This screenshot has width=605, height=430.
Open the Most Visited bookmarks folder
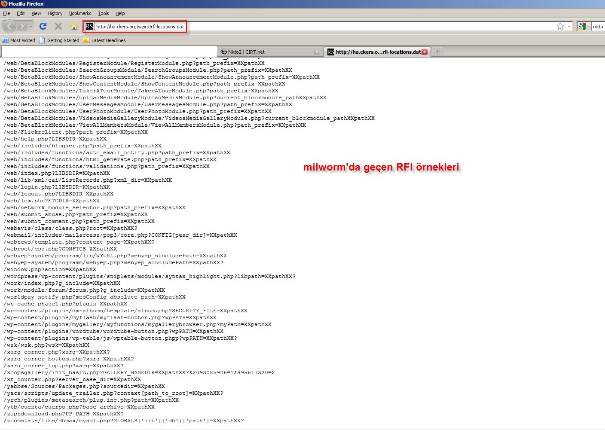tap(18, 40)
